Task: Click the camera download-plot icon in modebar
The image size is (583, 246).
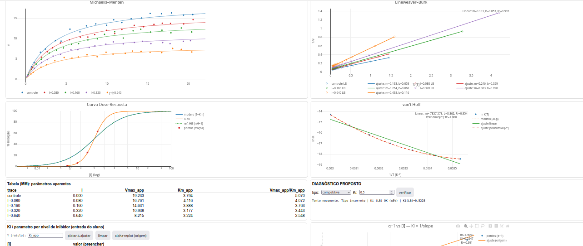Action: (458, 226)
